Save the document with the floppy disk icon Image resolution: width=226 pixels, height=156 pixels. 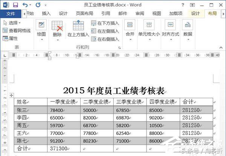pos(15,5)
